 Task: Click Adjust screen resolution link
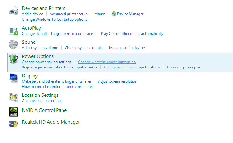(x=117, y=81)
